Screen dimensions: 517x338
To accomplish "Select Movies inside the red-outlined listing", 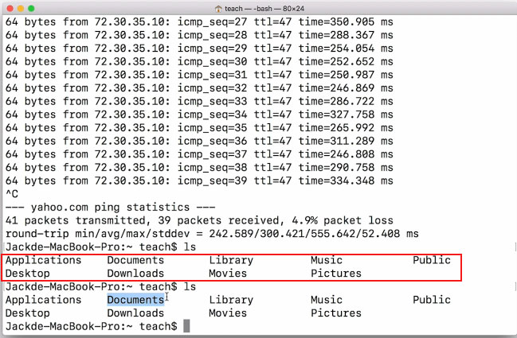I will [x=228, y=274].
